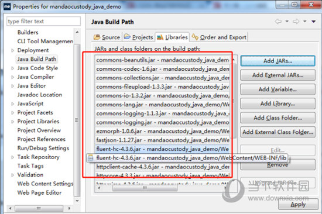Expand the Project Libraries node
Viewport: 322px width, 214px height.
pos(12,122)
